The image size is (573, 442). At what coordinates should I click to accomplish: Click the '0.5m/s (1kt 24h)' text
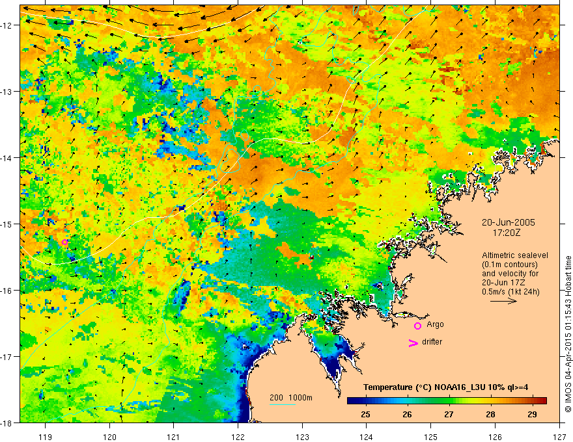tap(511, 292)
